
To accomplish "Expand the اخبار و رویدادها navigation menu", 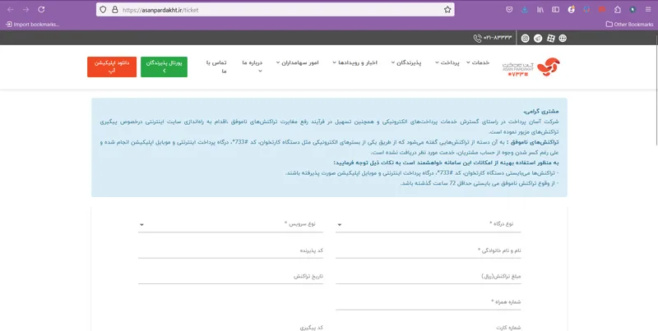I will pyautogui.click(x=355, y=62).
